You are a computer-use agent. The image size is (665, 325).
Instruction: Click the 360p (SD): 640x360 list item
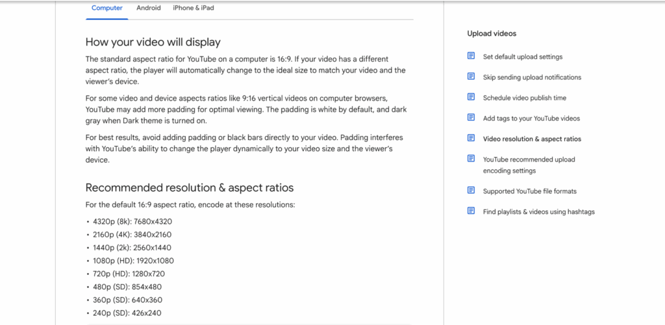[x=128, y=300]
